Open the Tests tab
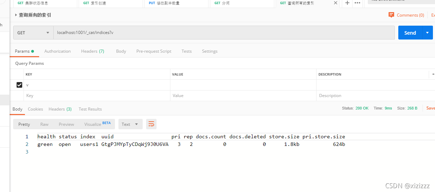 tap(186, 51)
